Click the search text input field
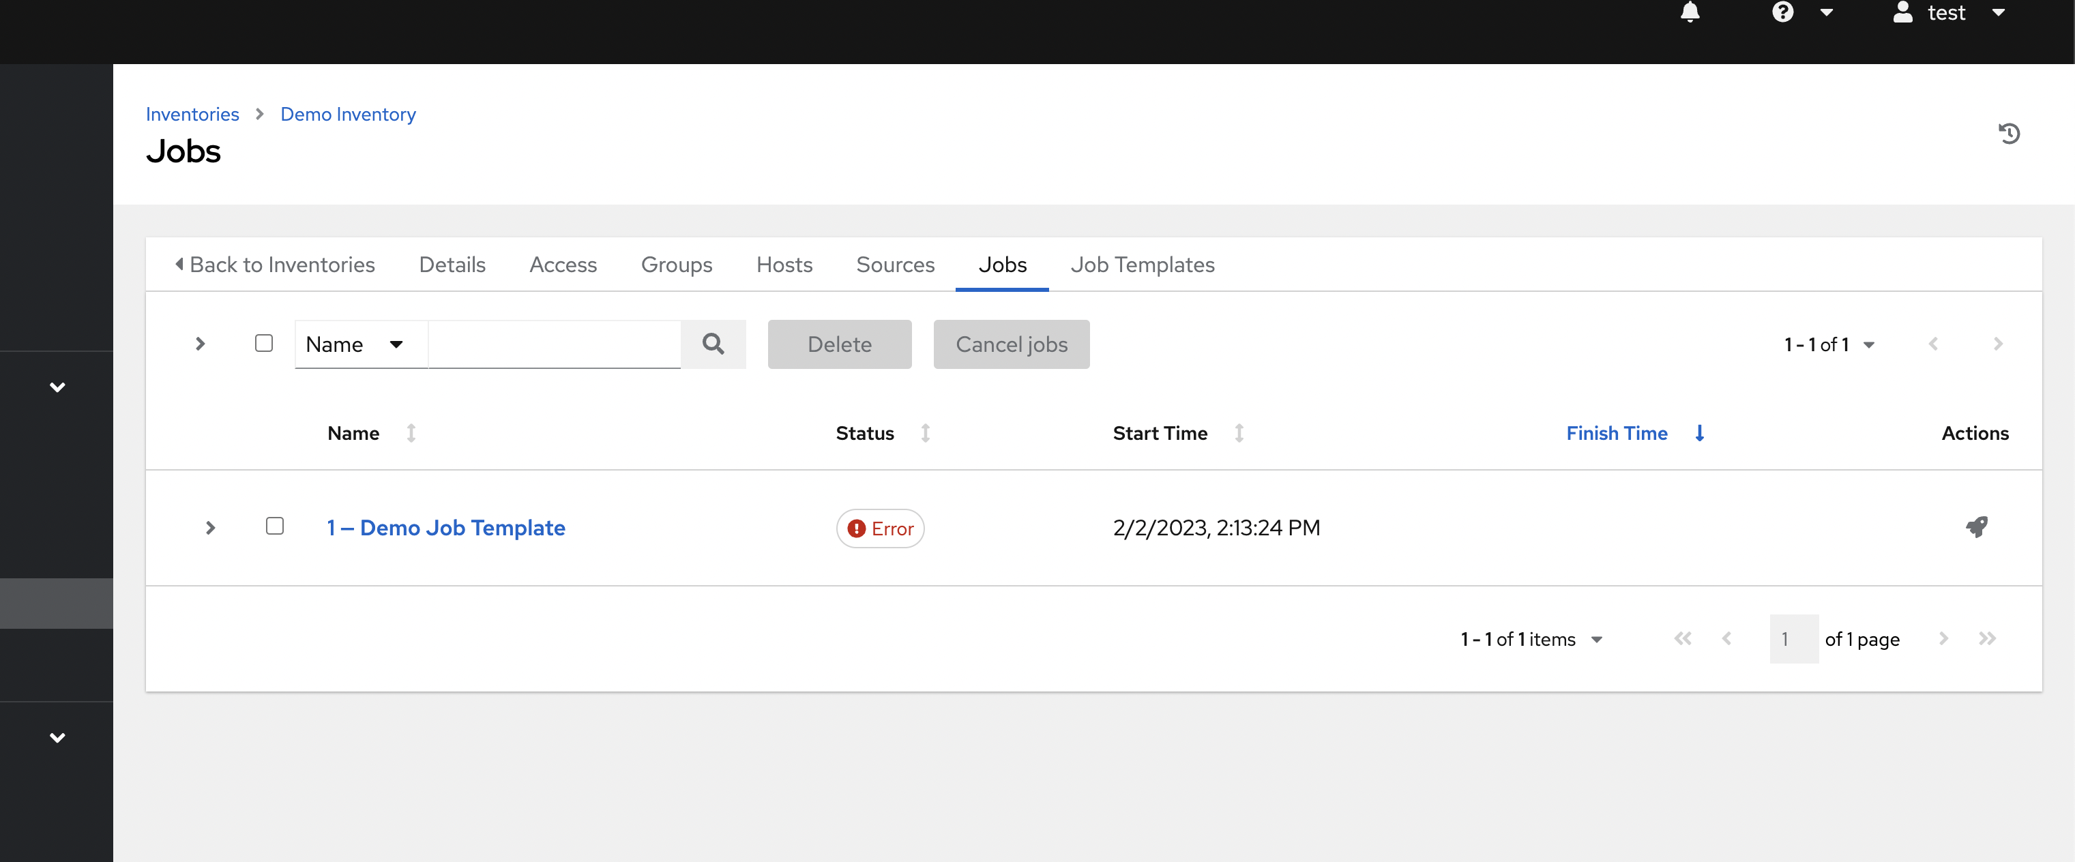Image resolution: width=2075 pixels, height=862 pixels. tap(554, 344)
